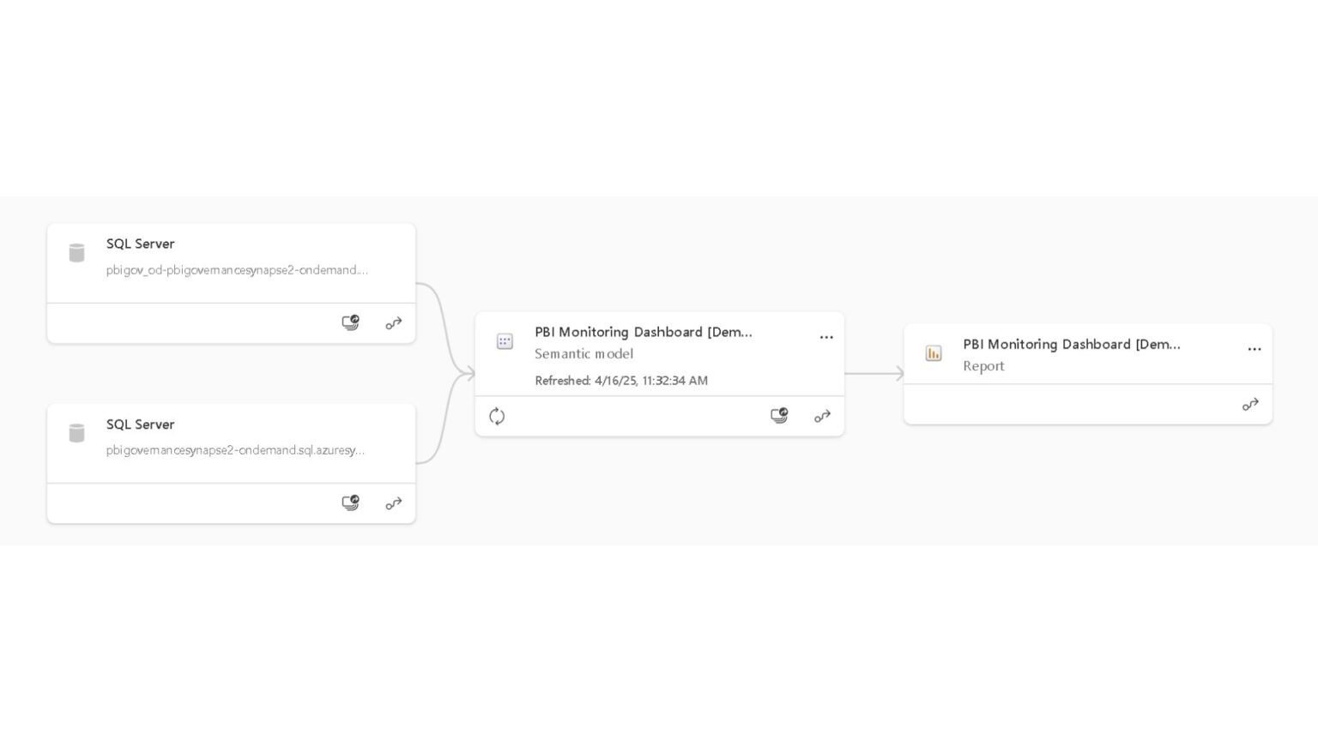The width and height of the screenshot is (1318, 741).
Task: Select the pbigovernancesynapse2-ondemand server name
Action: coord(235,449)
